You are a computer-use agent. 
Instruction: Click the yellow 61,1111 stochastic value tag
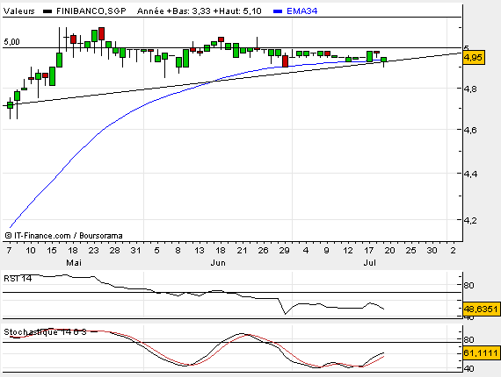[x=481, y=352]
